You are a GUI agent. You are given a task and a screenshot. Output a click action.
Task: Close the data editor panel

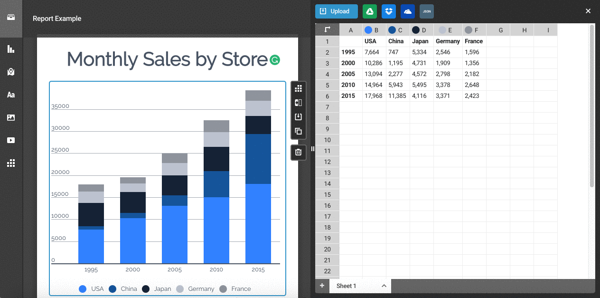588,11
